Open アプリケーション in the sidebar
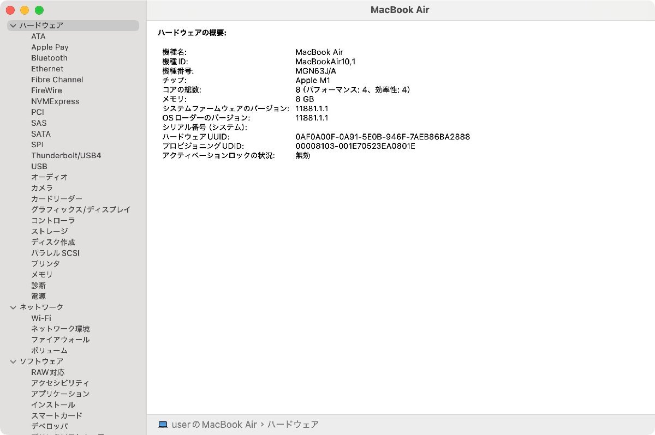 60,394
